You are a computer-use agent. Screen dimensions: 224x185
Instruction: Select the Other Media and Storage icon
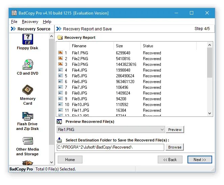pyautogui.click(x=28, y=141)
